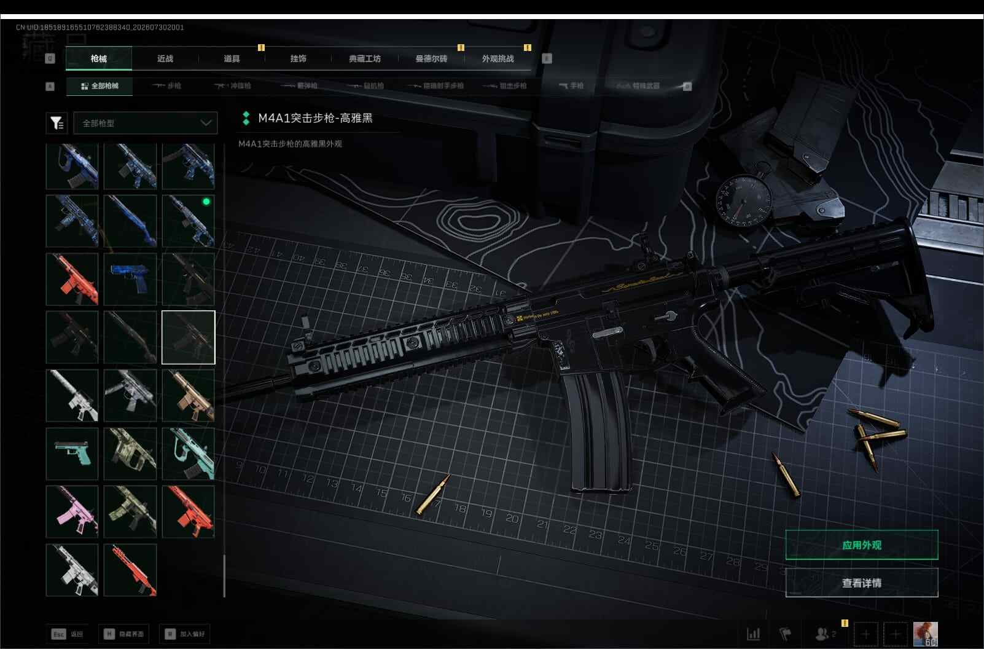Open the friends list icon

click(824, 634)
